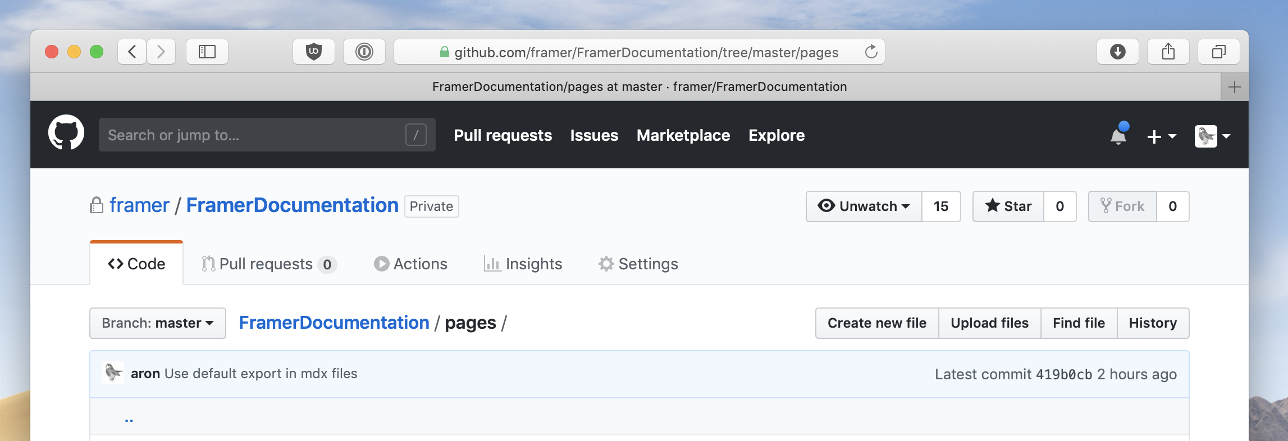Open the user avatar menu
The image size is (1288, 441).
click(1212, 136)
